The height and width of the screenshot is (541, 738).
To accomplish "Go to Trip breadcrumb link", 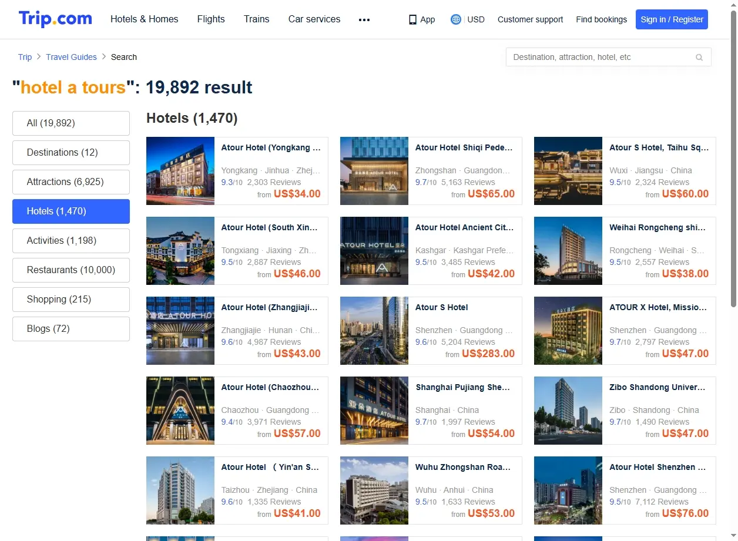I will click(x=25, y=57).
